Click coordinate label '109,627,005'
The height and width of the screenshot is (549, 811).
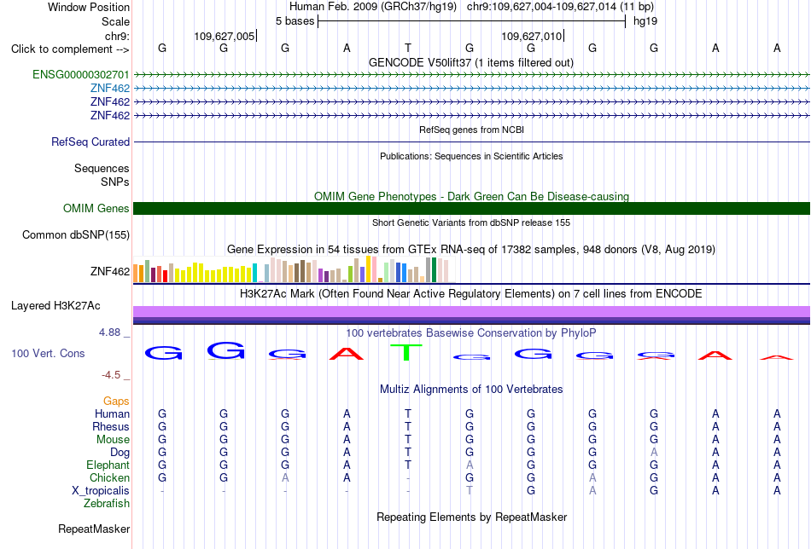click(x=225, y=36)
